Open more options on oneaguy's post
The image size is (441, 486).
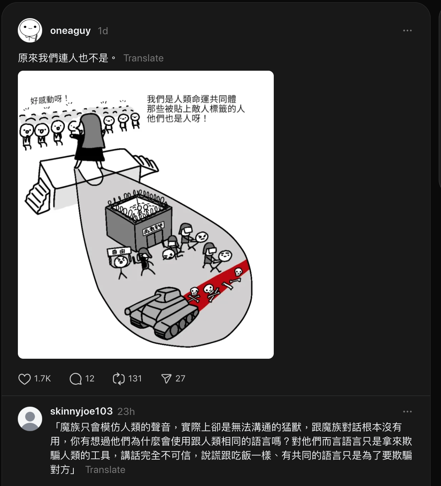pyautogui.click(x=407, y=31)
